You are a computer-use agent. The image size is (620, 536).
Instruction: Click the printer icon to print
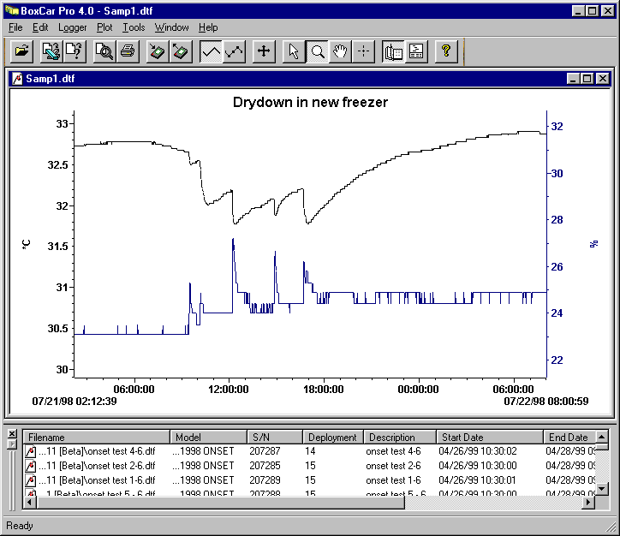coord(127,52)
